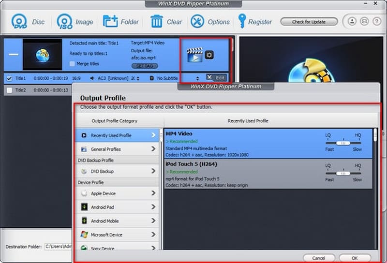Click the Title1 16:9 aspect ratio text
The width and height of the screenshot is (387, 263).
(76, 78)
